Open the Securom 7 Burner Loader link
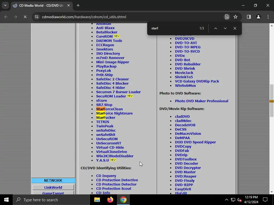The image size is (274, 205). tap(118, 92)
